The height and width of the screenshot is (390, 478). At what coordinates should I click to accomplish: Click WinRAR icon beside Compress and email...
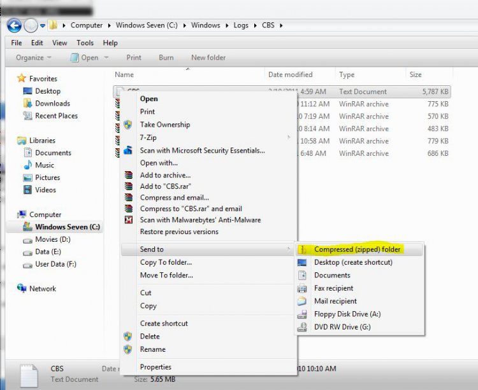coord(129,197)
